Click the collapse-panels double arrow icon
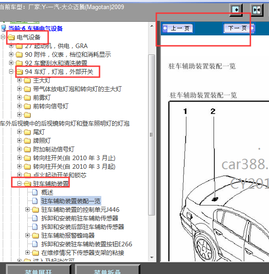The image size is (269, 274). click(x=257, y=10)
